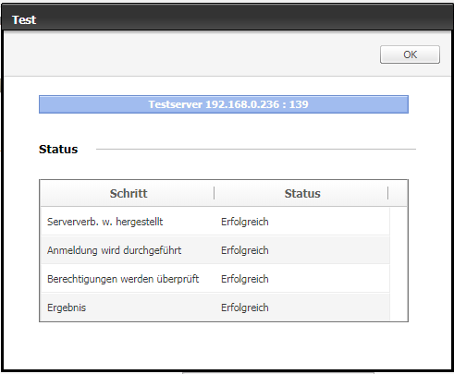This screenshot has height=374, width=454.
Task: Select the Anmeldung wird durchgeführt row
Action: (x=215, y=250)
